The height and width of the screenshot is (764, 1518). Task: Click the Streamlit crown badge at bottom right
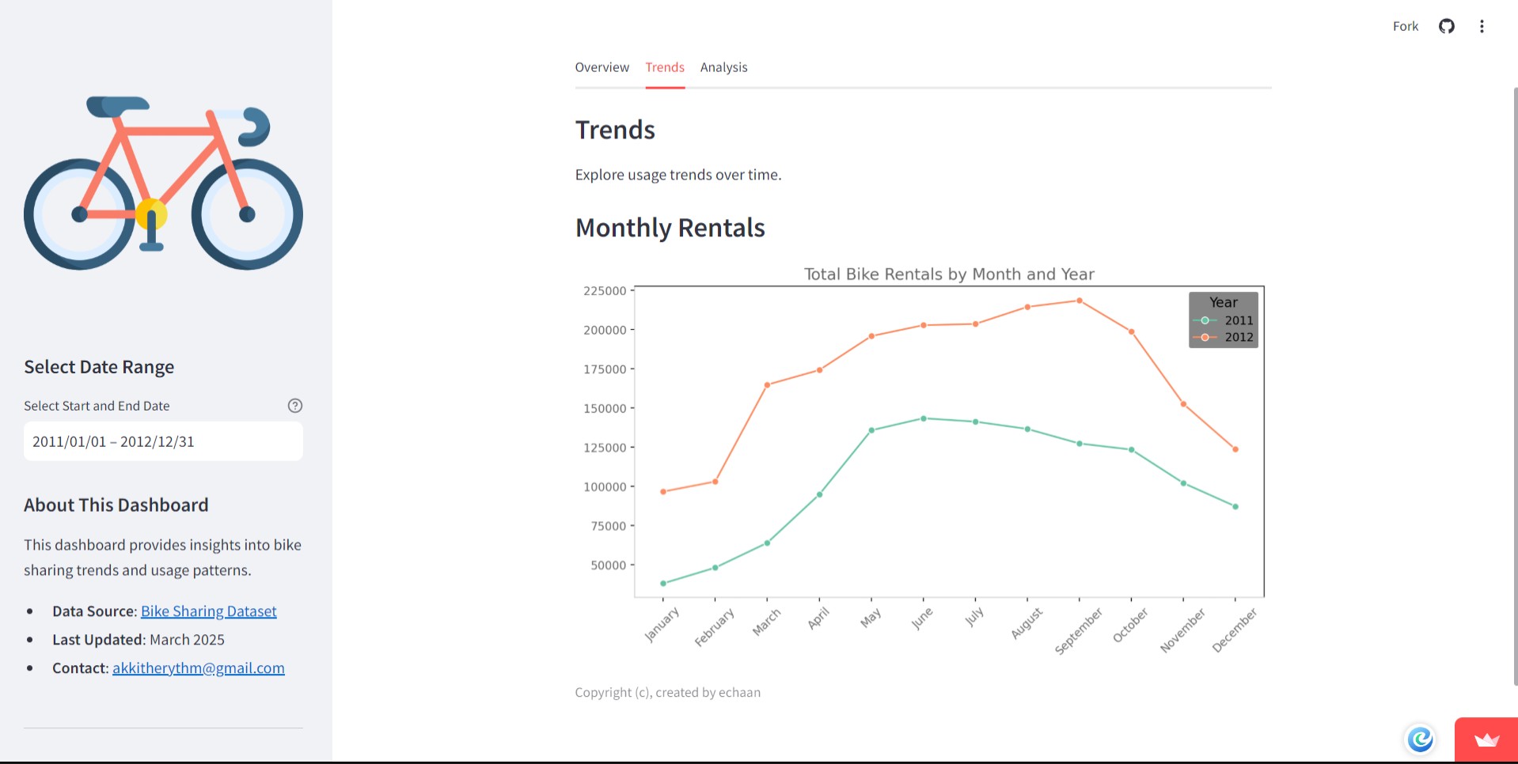tap(1487, 742)
